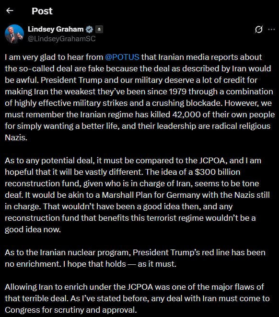The width and height of the screenshot is (279, 317).
Task: Click the paragraph starting 'As to any potential deal'
Action: (x=137, y=195)
